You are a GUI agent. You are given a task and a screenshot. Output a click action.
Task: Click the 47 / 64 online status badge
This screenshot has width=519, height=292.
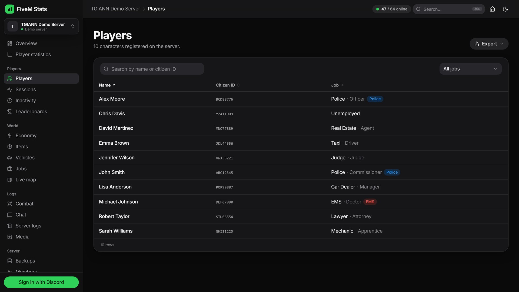tap(392, 9)
